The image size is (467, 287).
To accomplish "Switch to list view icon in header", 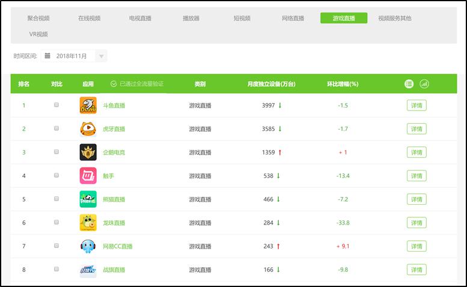I will point(409,84).
